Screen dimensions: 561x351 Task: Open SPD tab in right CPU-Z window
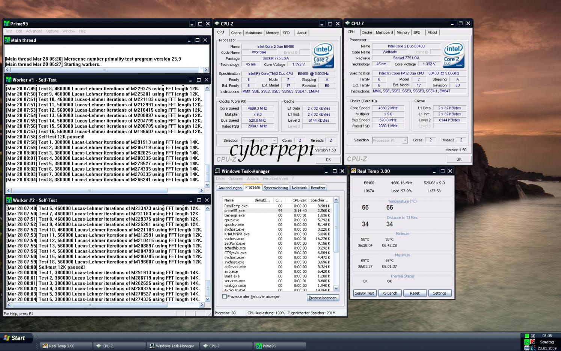417,33
